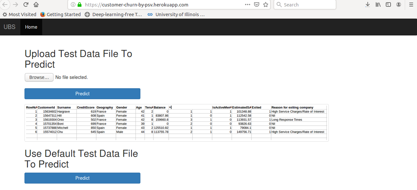Click the UBS brand link

click(9, 27)
